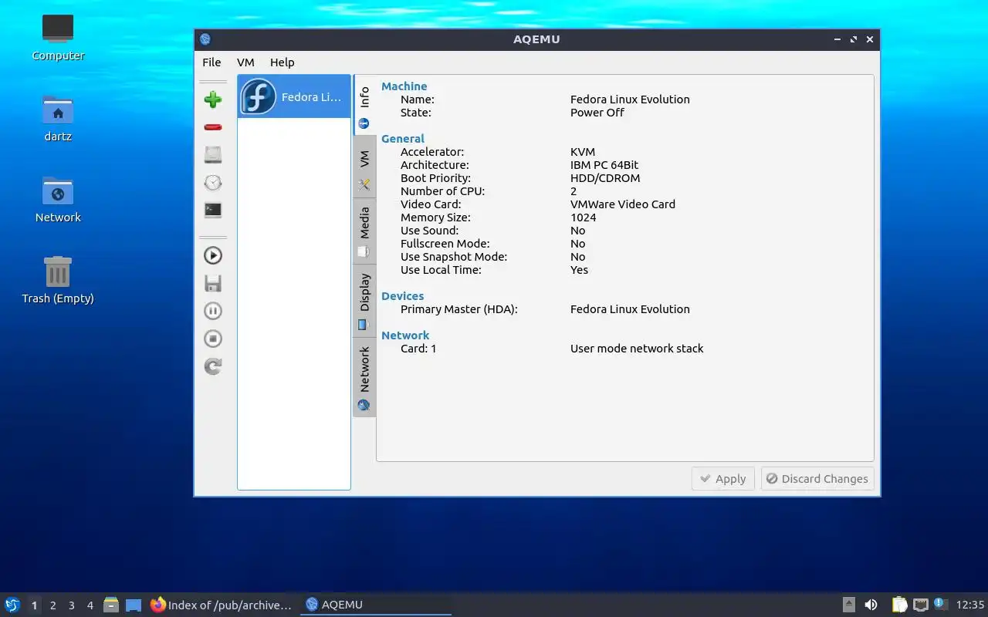This screenshot has height=617, width=988.
Task: Open the clipboard manager tray icon
Action: click(899, 605)
